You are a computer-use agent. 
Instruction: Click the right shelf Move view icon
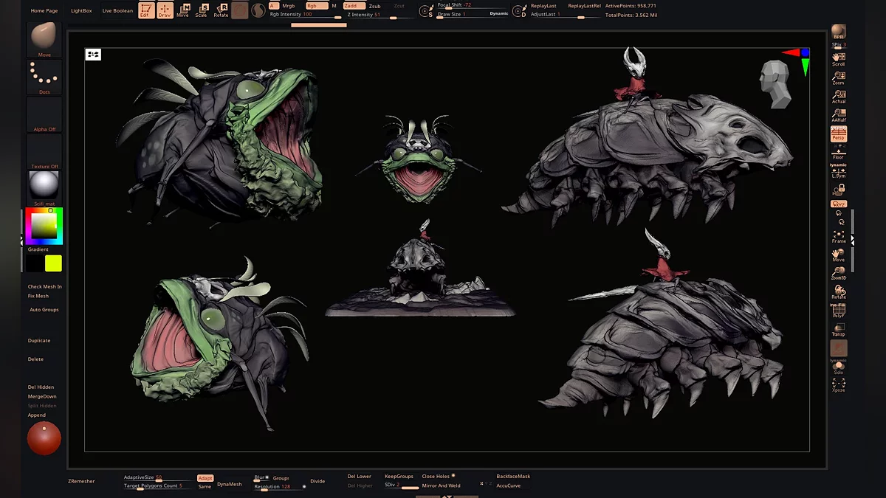(839, 255)
